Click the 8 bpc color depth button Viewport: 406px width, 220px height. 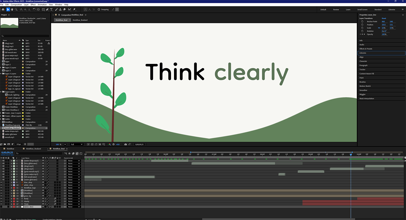pos(19,144)
